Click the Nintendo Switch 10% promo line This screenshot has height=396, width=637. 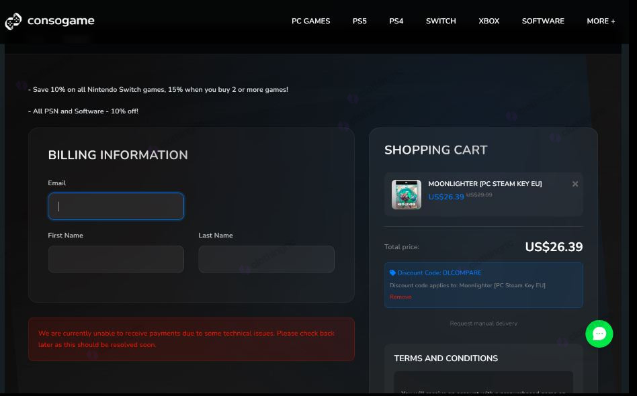(158, 90)
